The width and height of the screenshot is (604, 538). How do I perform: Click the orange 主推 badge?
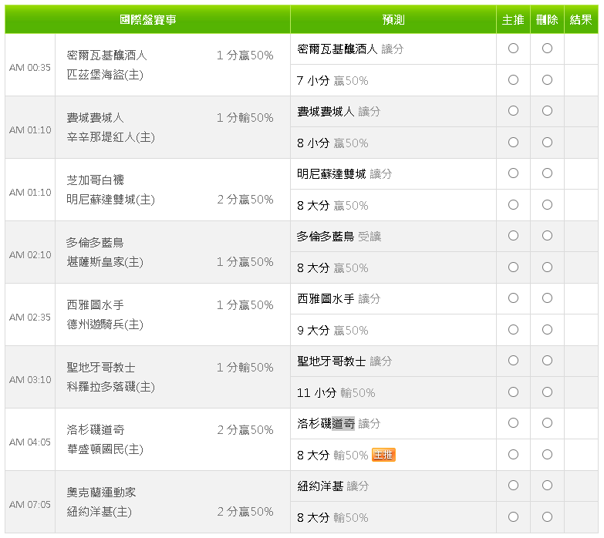click(x=383, y=455)
